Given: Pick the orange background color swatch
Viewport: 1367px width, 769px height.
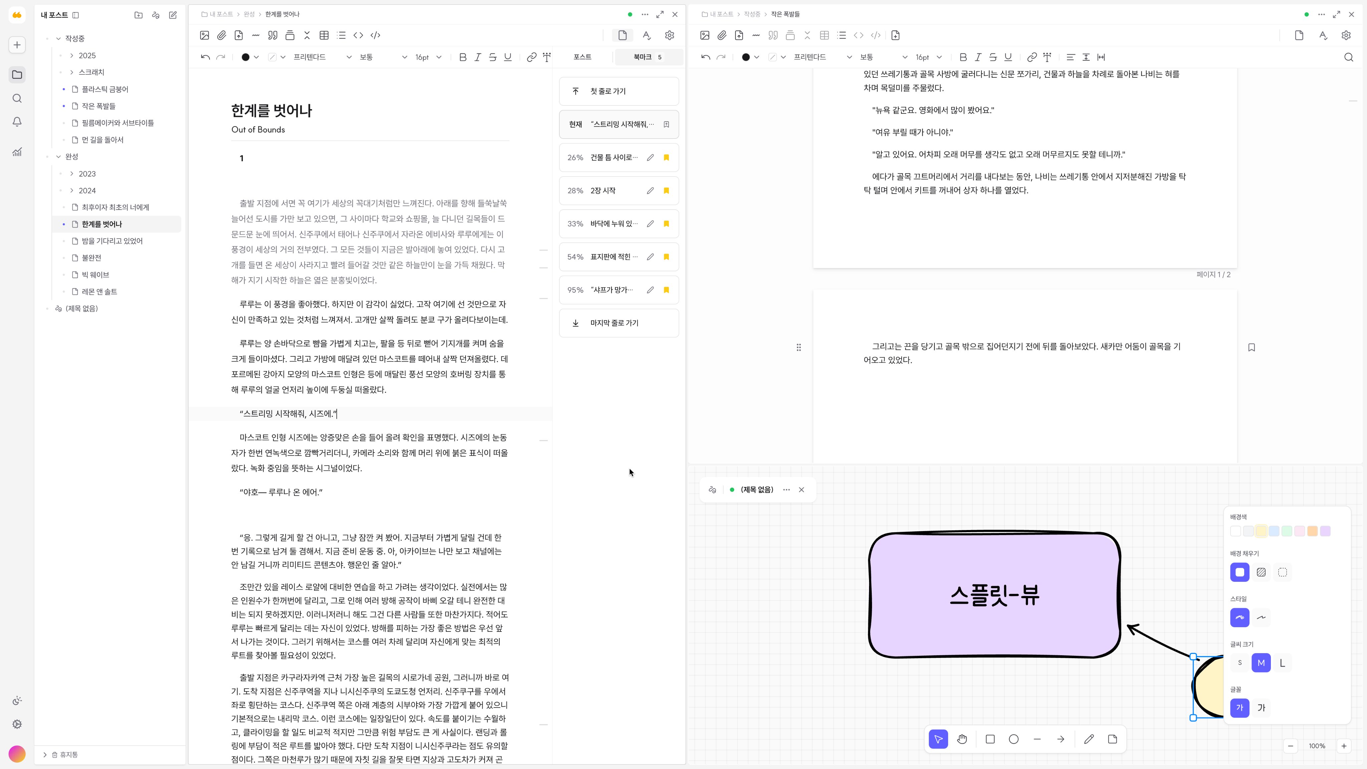Looking at the screenshot, I should click(1312, 531).
